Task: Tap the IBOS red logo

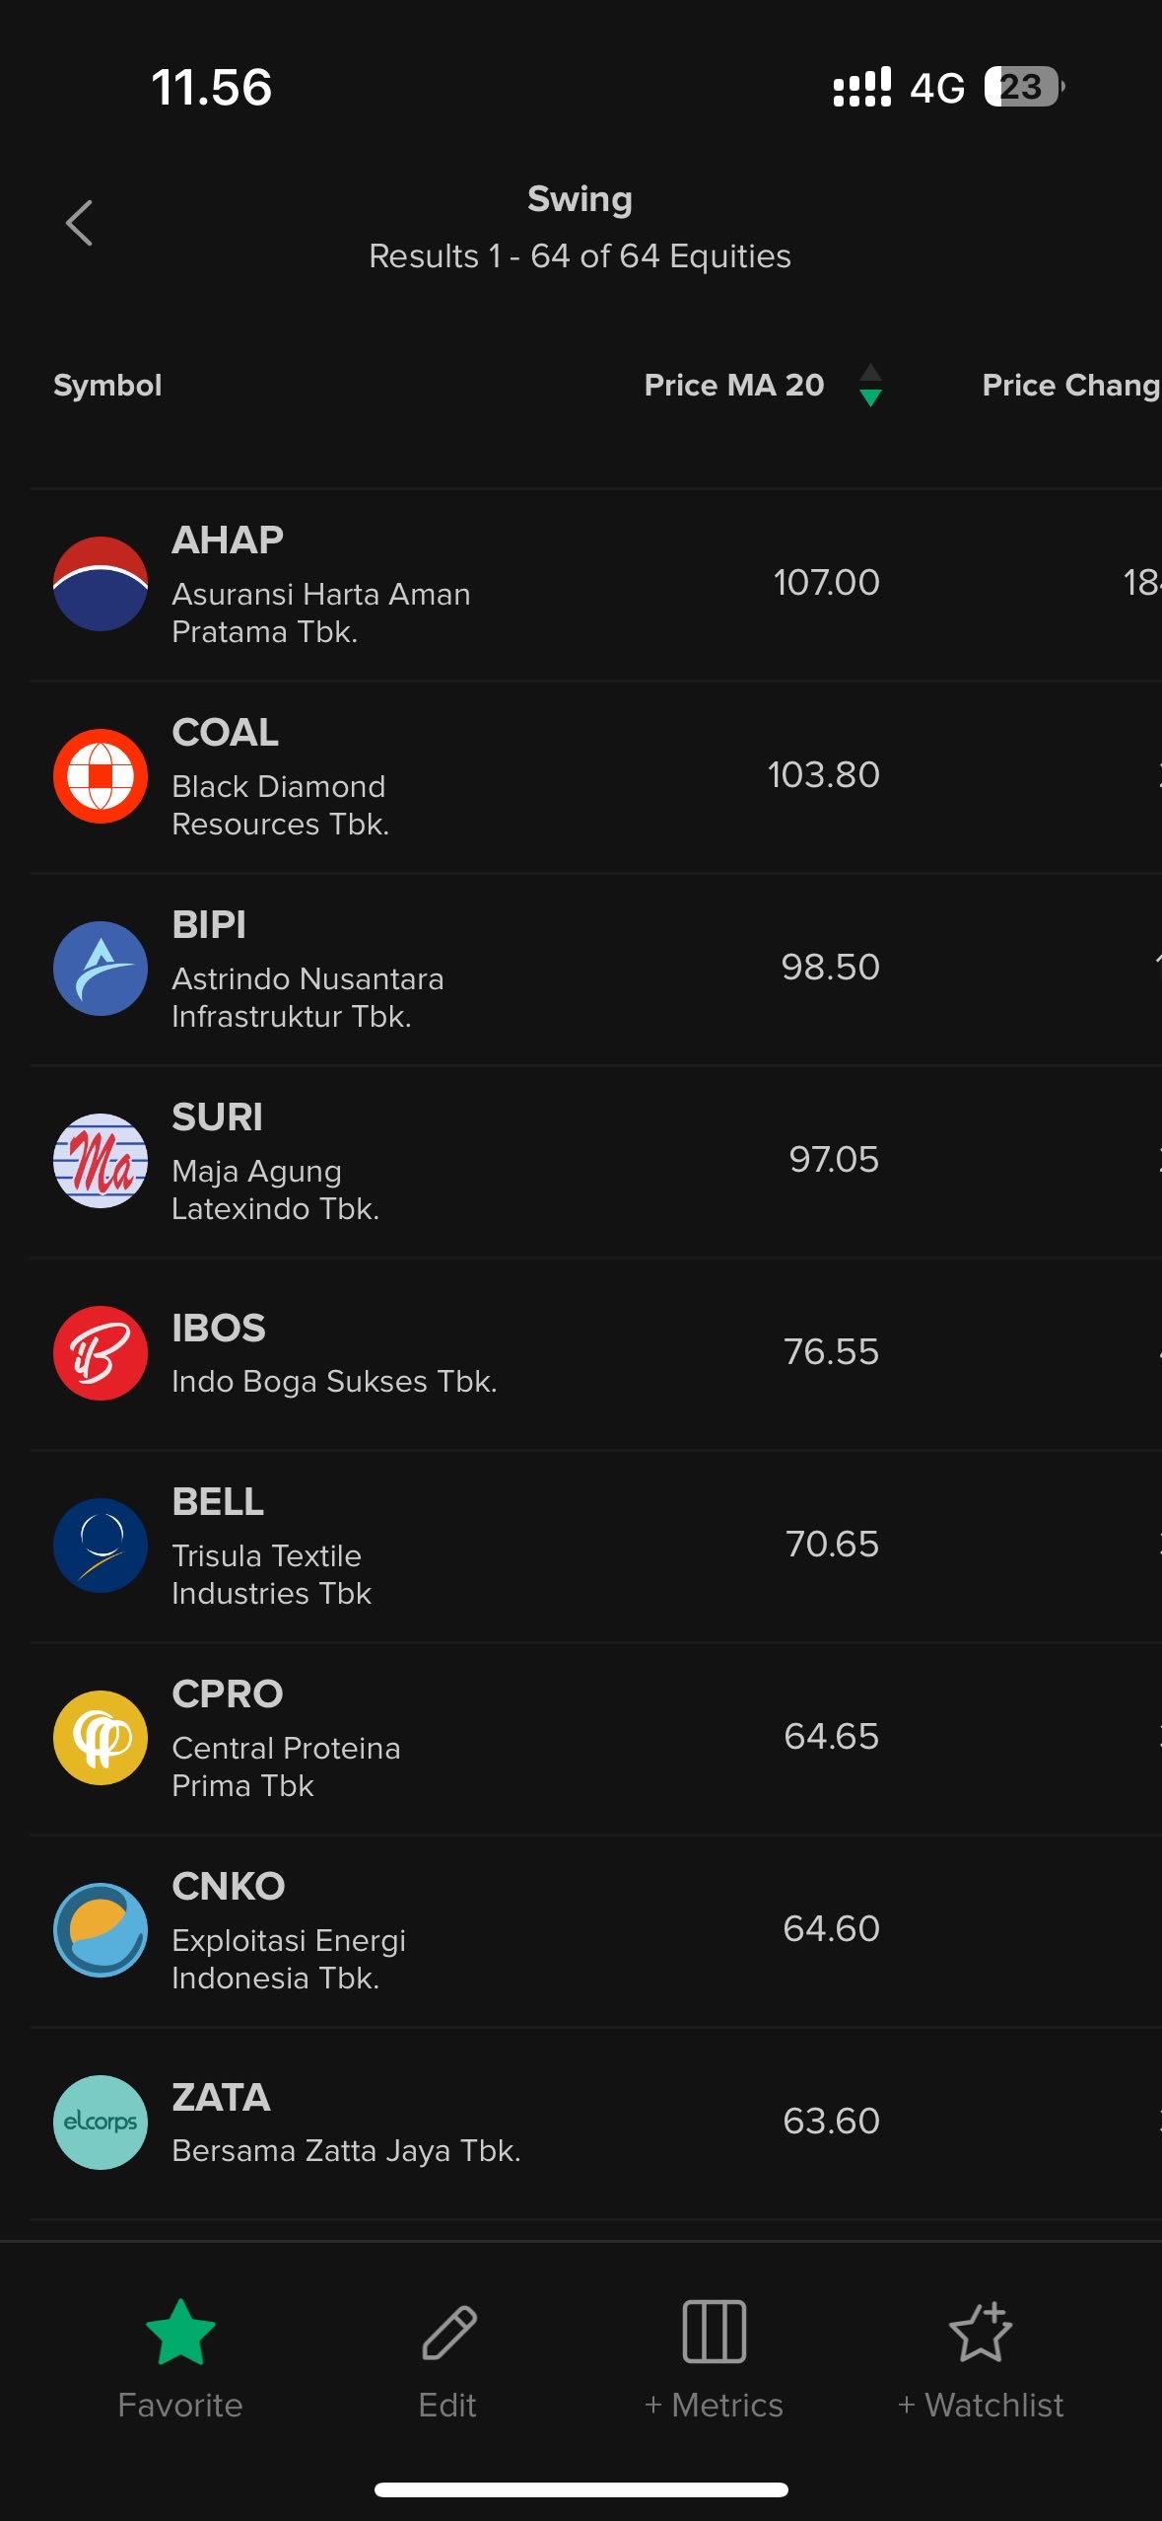Action: tap(101, 1353)
